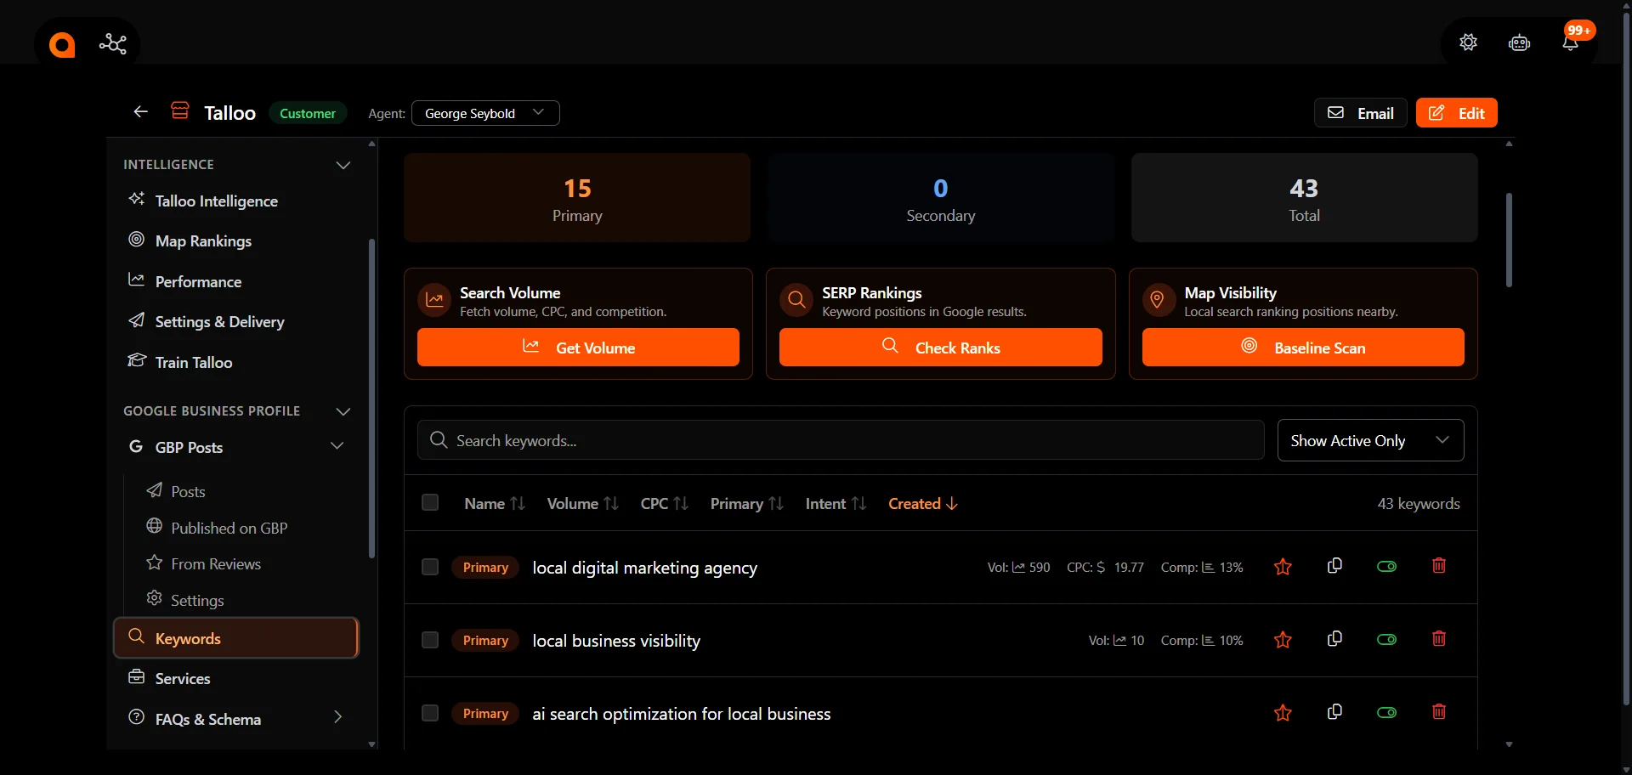Image resolution: width=1632 pixels, height=775 pixels.
Task: Copy the 'local digital marketing agency' keyword
Action: [x=1334, y=566]
